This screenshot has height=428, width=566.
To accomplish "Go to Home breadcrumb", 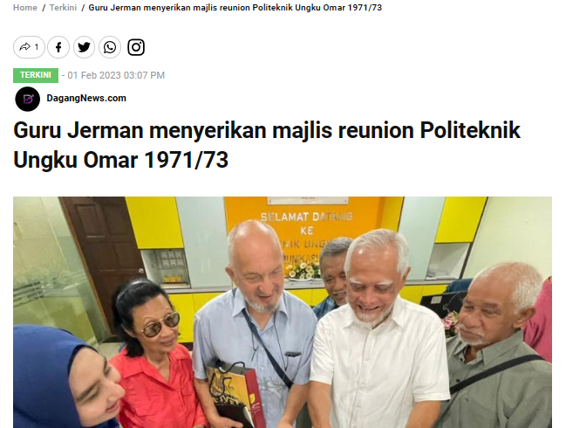I will (x=25, y=8).
